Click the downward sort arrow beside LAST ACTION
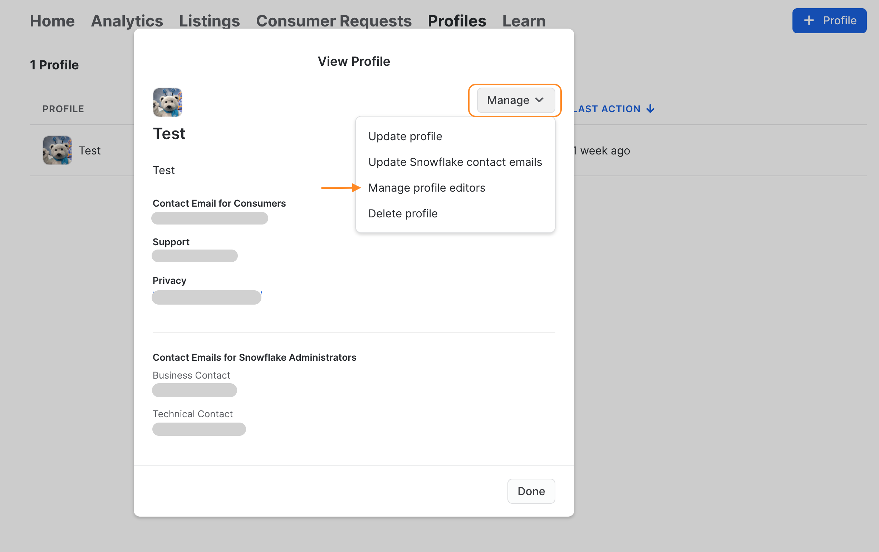Image resolution: width=879 pixels, height=552 pixels. pos(651,109)
